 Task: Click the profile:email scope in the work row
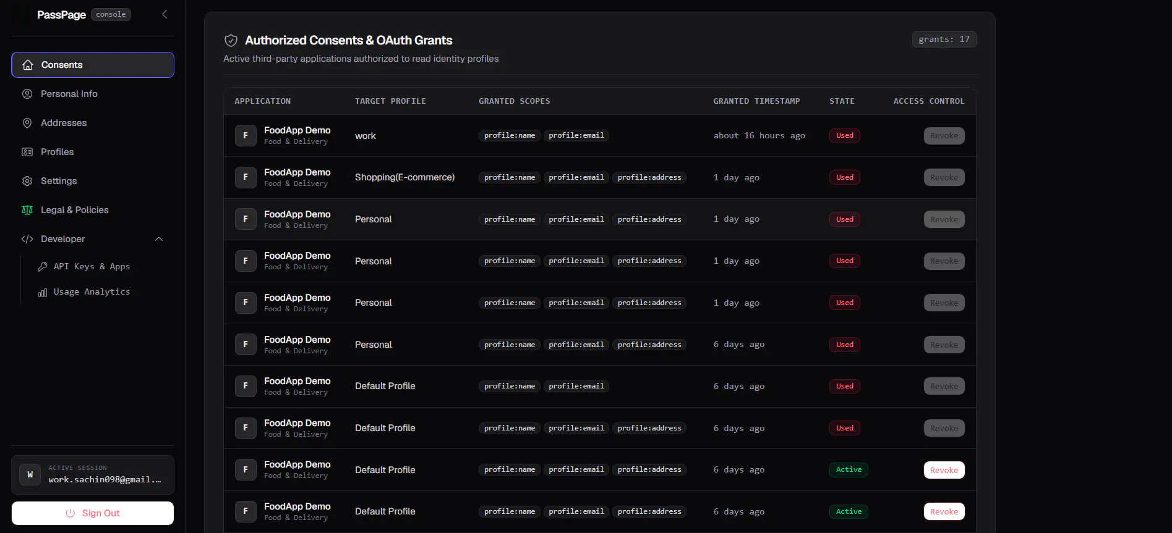point(576,136)
